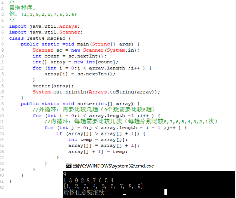236x198 pixels.
Task: Click the new Scanner(System.in) statement
Action: (x=86, y=50)
